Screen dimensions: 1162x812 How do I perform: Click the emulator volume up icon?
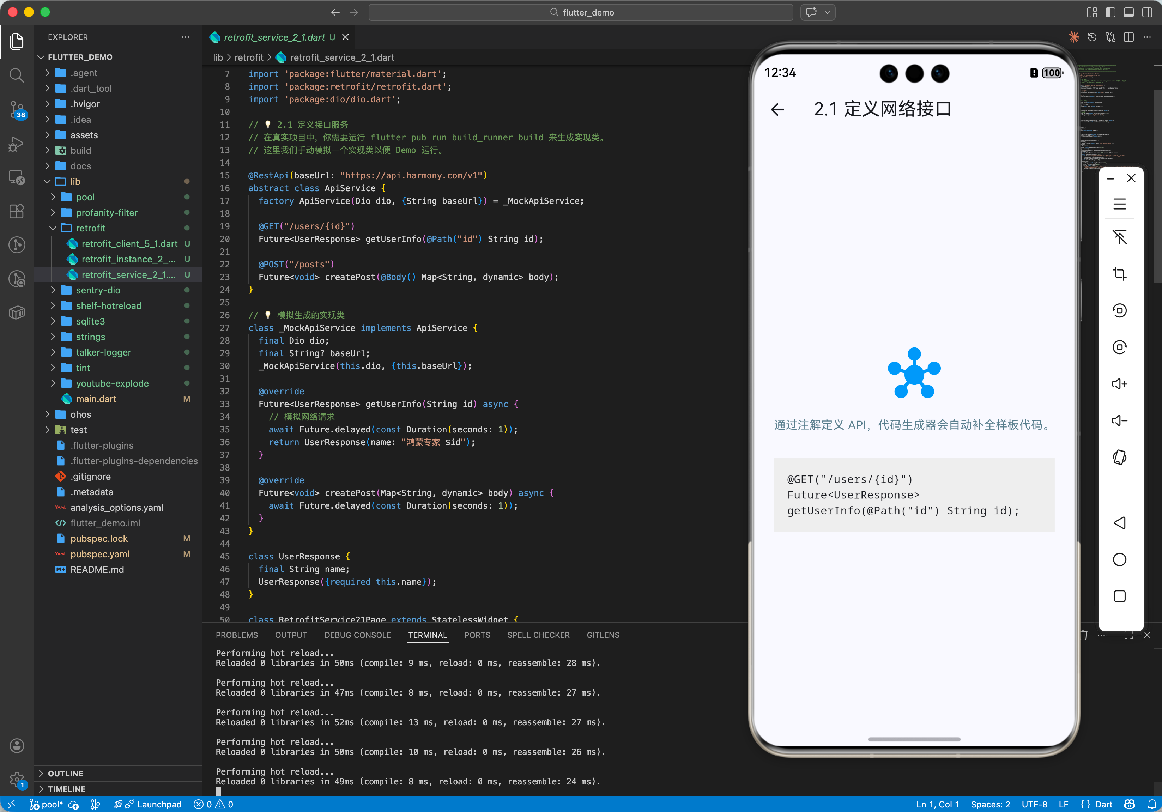(x=1119, y=384)
